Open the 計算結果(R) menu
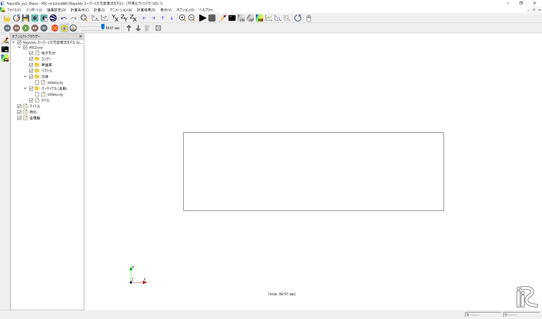This screenshot has width=542, height=319. click(x=146, y=10)
